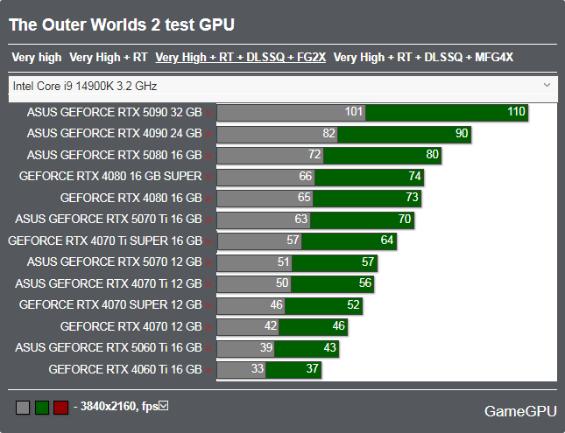565x433 pixels.
Task: Select the Very High + RT tab
Action: (x=108, y=58)
